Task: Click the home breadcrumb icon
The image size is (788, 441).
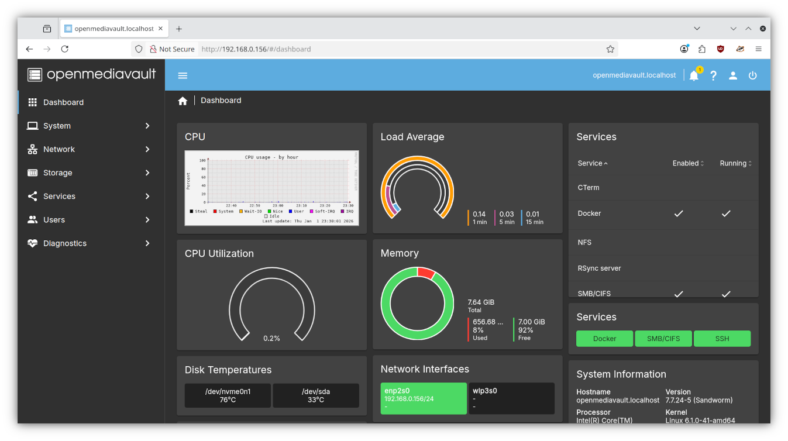Action: [183, 101]
